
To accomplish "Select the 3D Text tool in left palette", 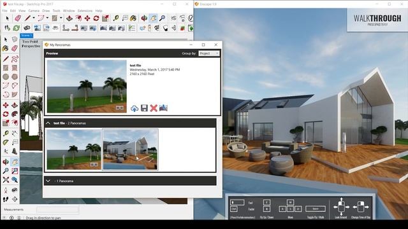I will tap(15, 151).
